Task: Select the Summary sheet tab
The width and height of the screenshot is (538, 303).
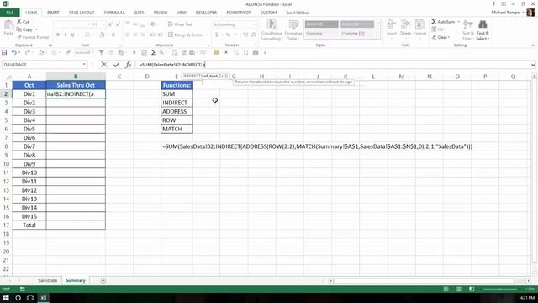Action: click(76, 280)
